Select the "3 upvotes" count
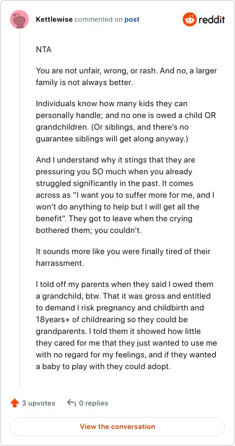 (x=39, y=403)
